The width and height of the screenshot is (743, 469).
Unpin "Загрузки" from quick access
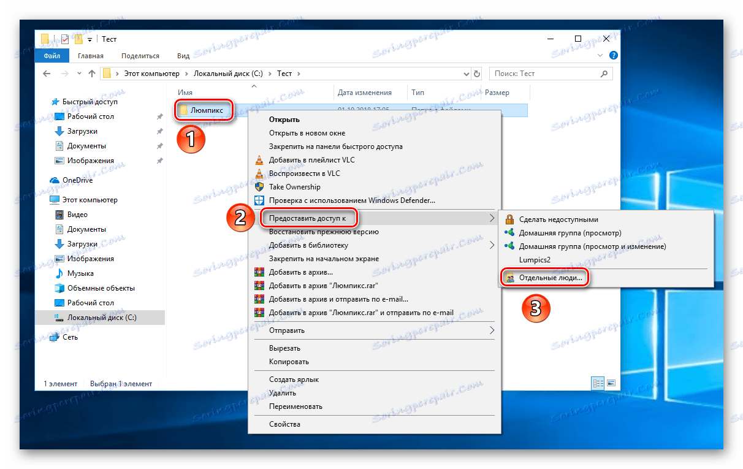159,131
